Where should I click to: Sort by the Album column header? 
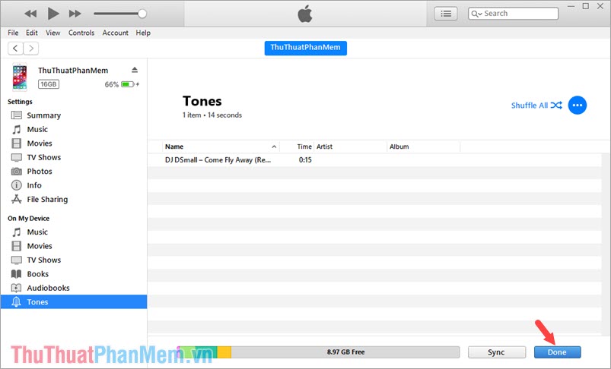pyautogui.click(x=424, y=147)
